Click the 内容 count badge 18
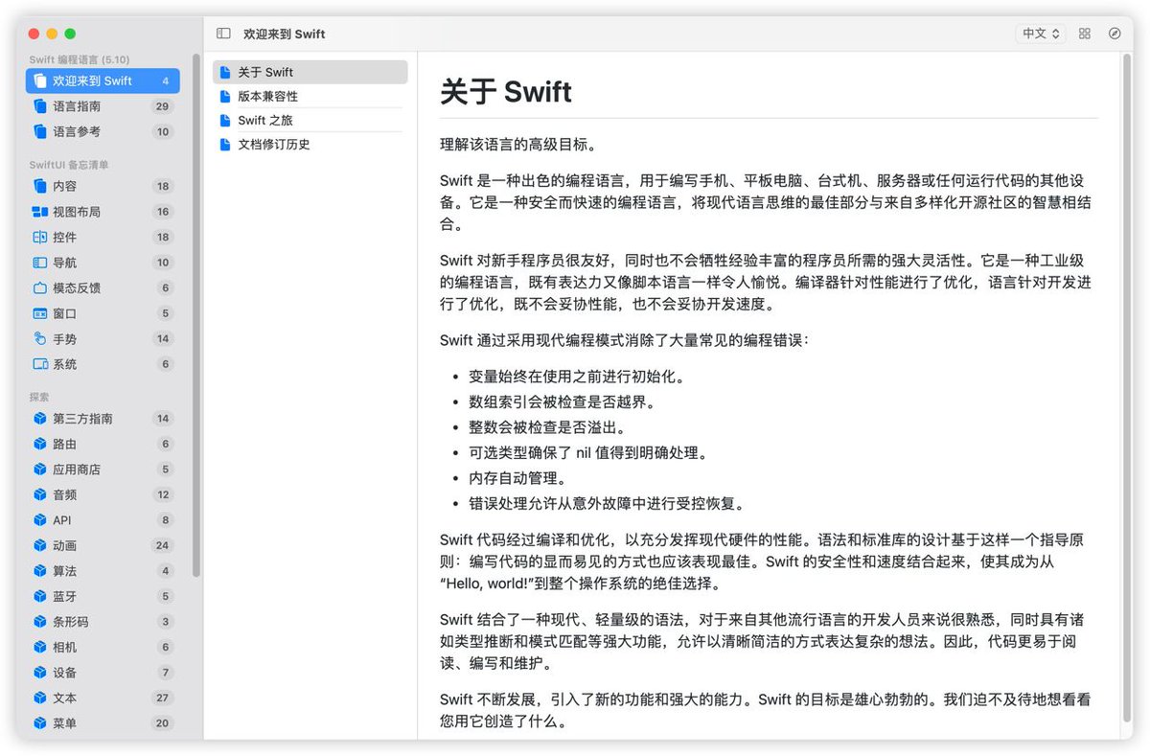Image resolution: width=1150 pixels, height=756 pixels. click(x=162, y=187)
